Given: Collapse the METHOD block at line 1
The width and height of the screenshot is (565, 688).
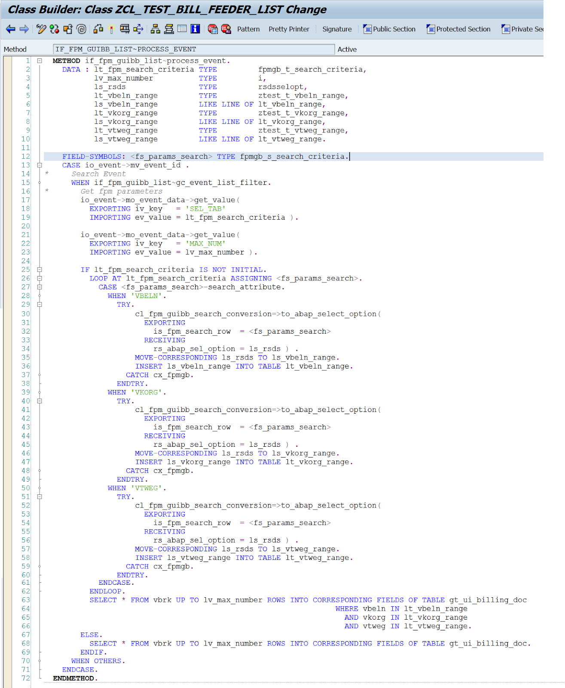Looking at the screenshot, I should (40, 61).
